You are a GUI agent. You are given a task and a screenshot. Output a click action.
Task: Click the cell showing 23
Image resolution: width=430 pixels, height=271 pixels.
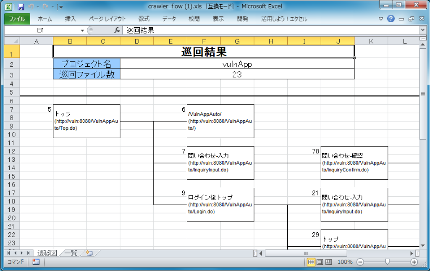point(237,74)
